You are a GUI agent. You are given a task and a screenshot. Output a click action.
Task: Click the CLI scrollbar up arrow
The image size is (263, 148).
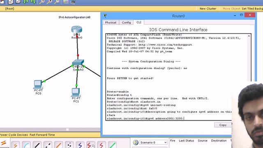tap(249, 36)
